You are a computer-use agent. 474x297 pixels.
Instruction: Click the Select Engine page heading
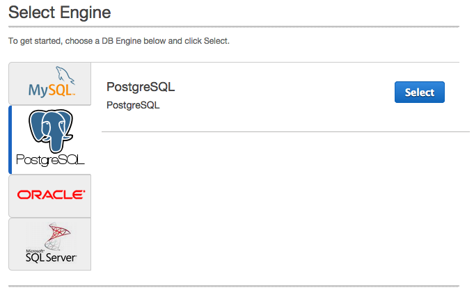pos(59,12)
